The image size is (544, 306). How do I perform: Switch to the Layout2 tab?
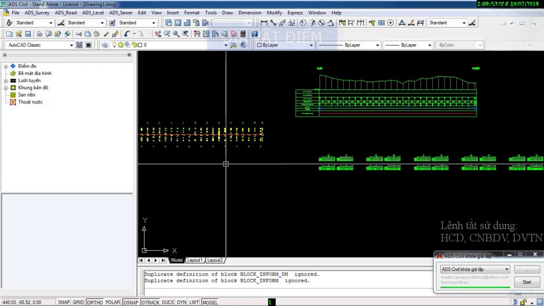[215, 260]
